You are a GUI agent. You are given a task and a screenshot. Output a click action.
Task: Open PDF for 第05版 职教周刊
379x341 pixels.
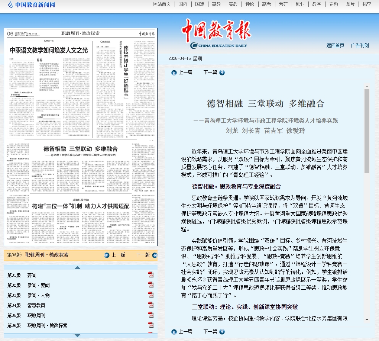tap(151, 315)
